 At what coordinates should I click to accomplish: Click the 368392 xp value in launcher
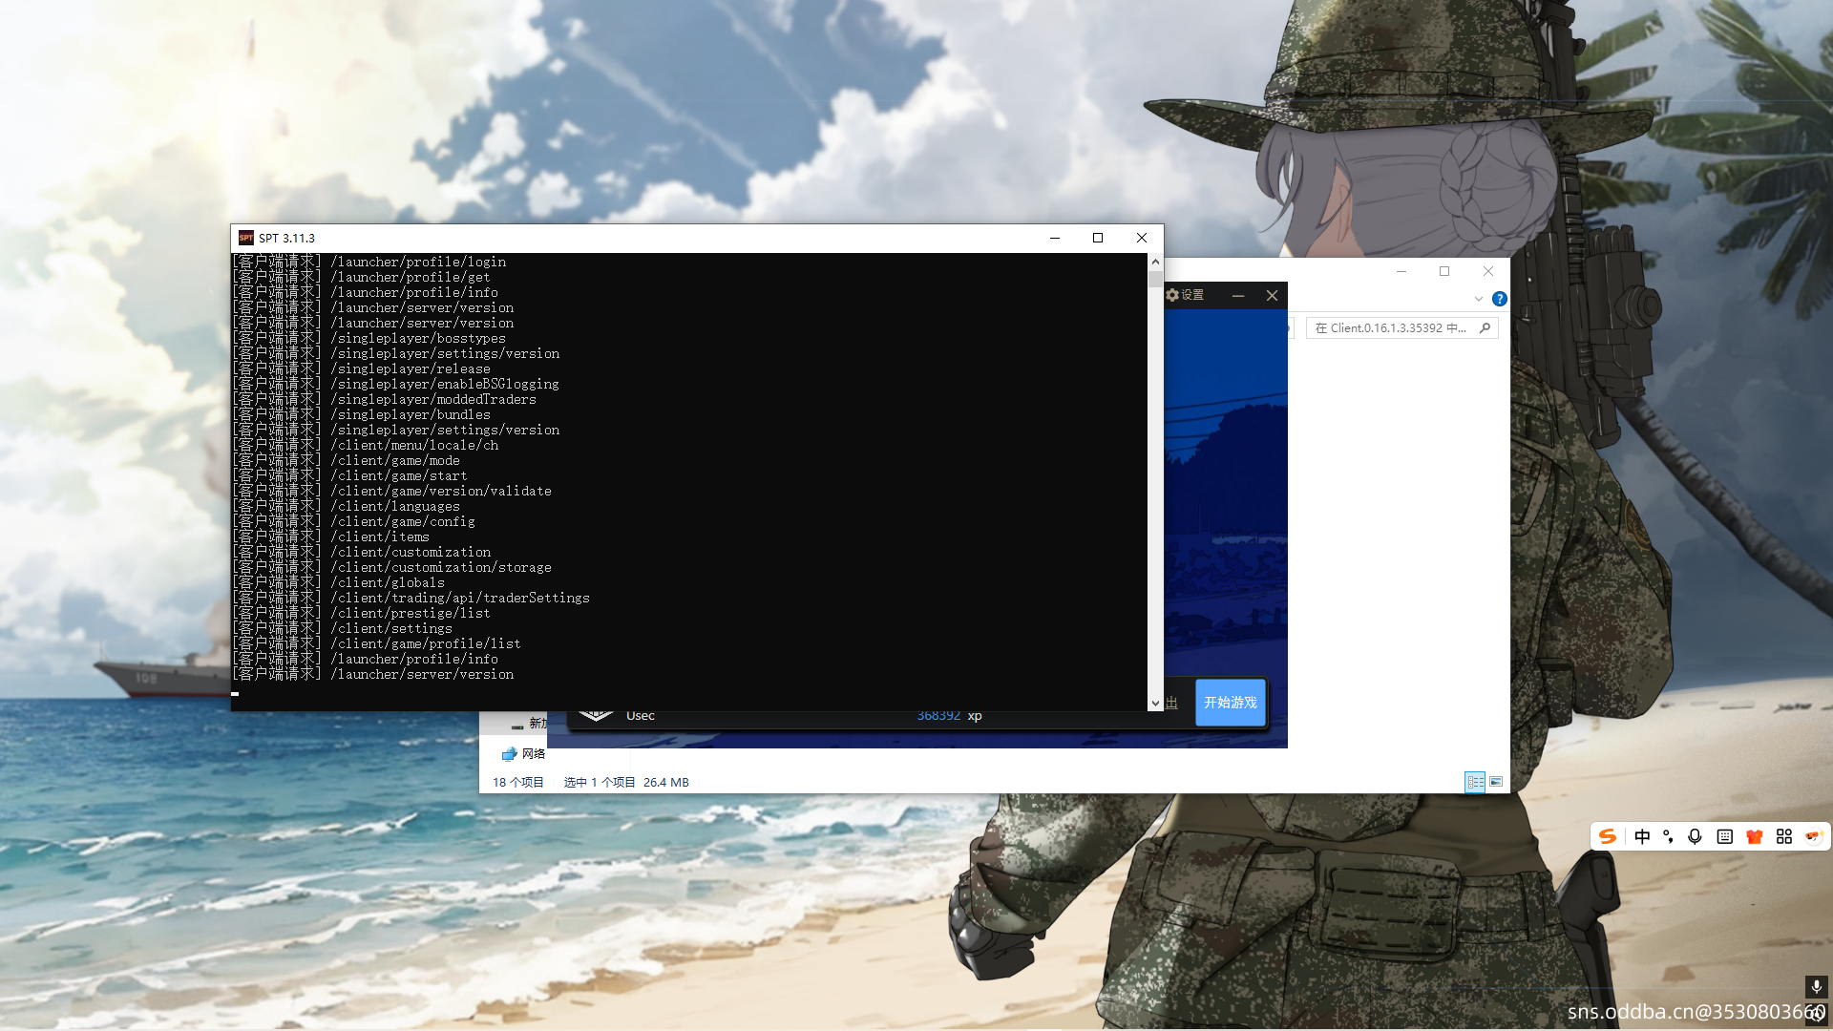[x=949, y=716]
